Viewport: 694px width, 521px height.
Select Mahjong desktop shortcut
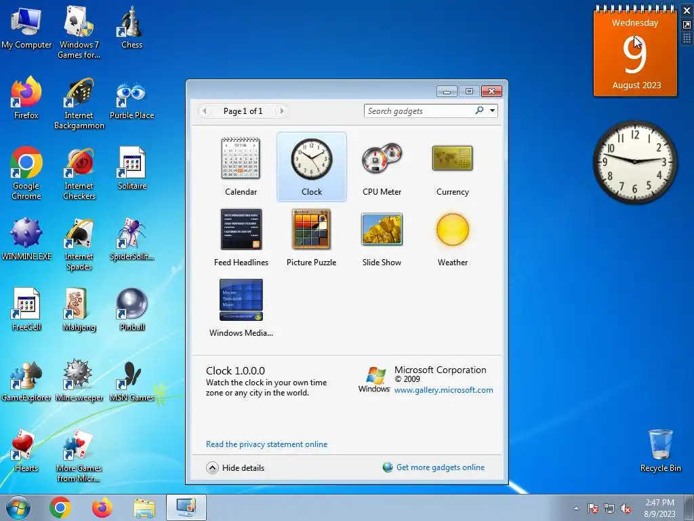click(79, 309)
